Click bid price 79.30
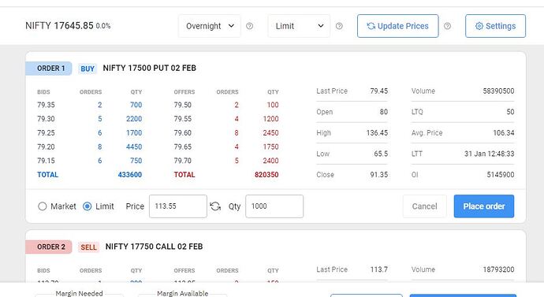Viewport: 544px width, 297px height. click(47, 118)
